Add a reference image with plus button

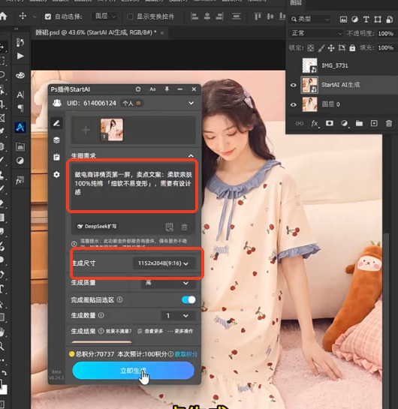(x=86, y=130)
